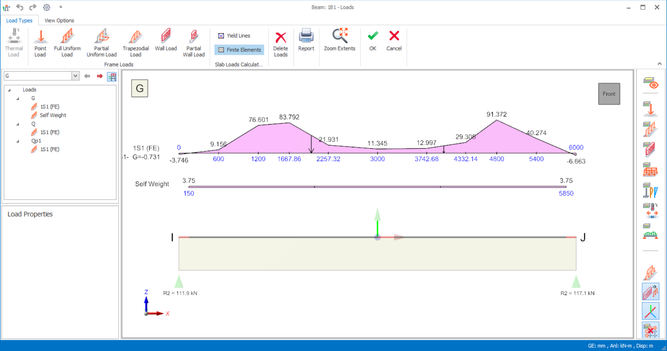The height and width of the screenshot is (351, 667).
Task: Open the Load Types tab
Action: (x=19, y=20)
